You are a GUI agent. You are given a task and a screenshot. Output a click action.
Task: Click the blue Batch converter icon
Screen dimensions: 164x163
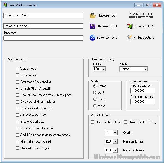93,38
